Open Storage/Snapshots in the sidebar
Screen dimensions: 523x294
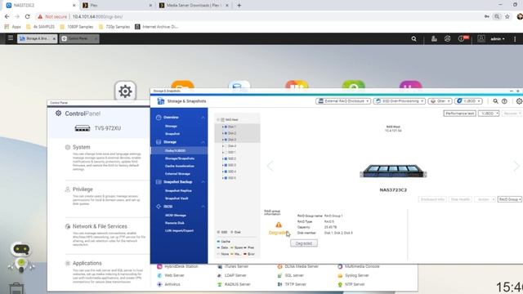180,158
